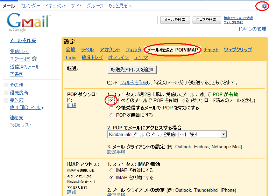269x196 pixels.
Task: Click 詳細 under POP ダウンロード
Action: [x=72, y=106]
